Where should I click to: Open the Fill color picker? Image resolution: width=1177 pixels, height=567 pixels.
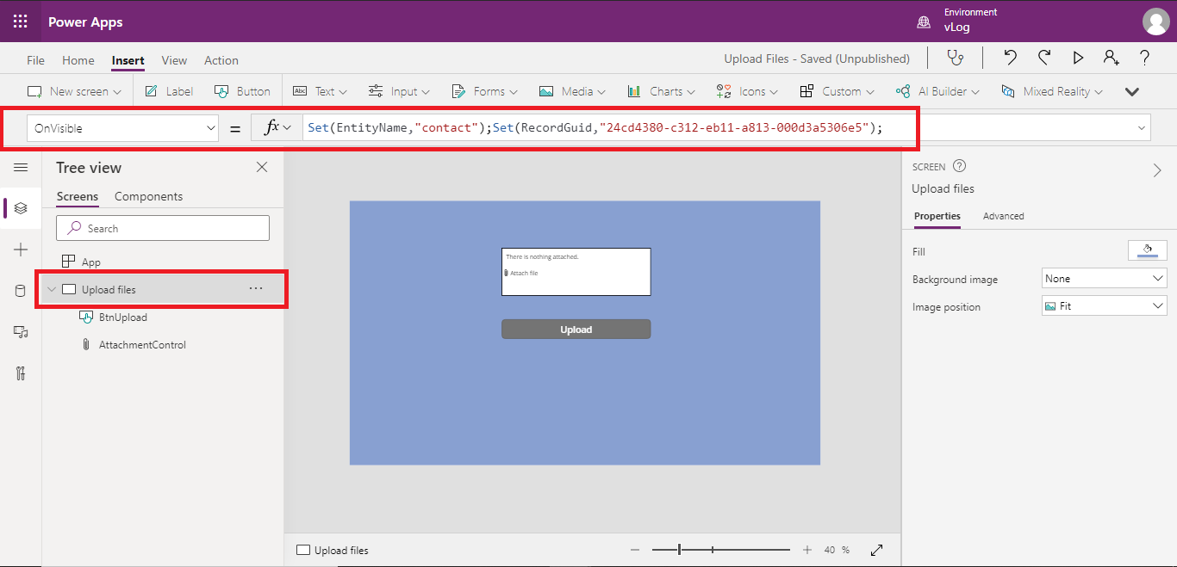tap(1147, 250)
